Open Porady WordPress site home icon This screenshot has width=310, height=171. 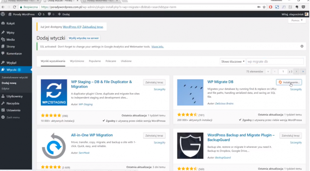click(x=10, y=14)
